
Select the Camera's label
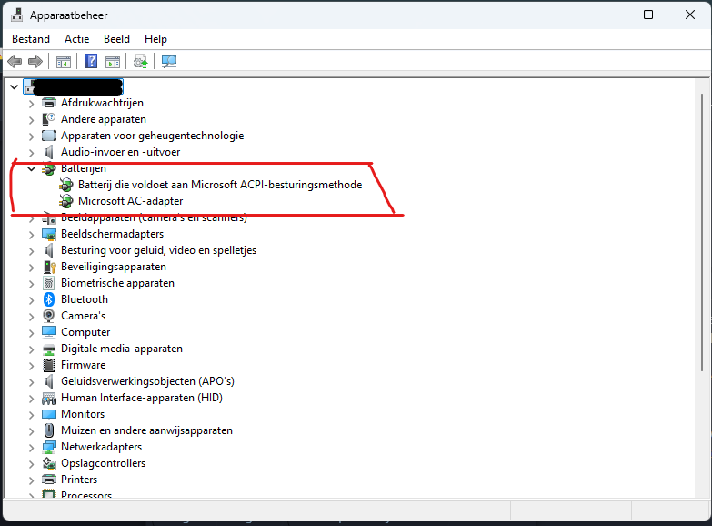[x=83, y=316]
